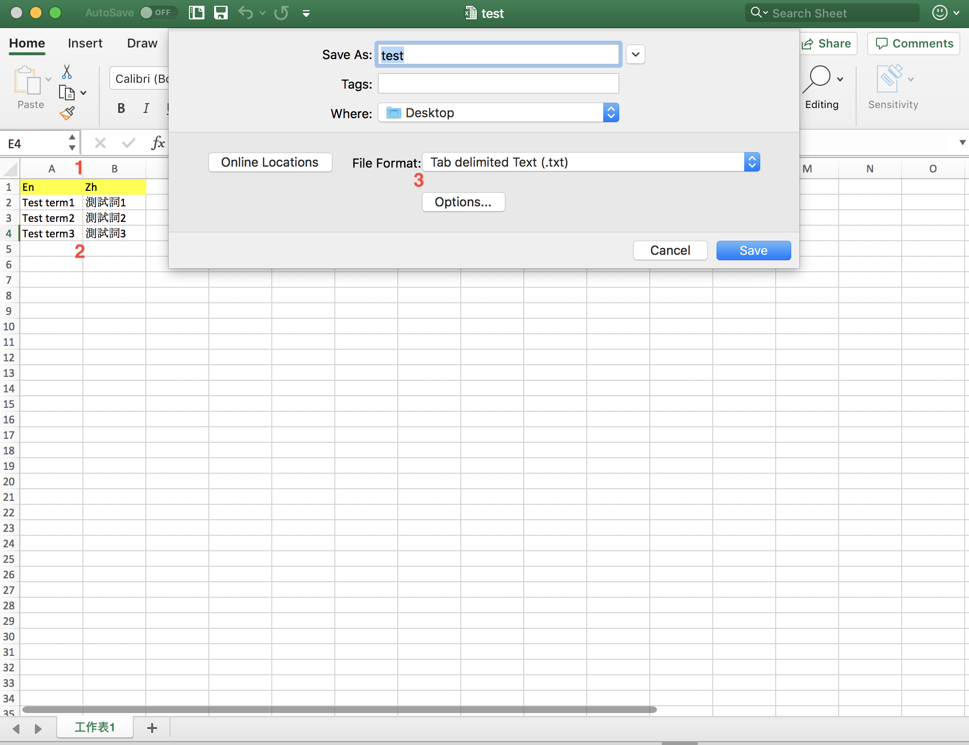
Task: Toggle Bold formatting
Action: (121, 108)
